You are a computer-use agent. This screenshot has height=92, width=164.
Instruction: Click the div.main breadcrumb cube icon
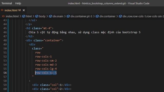click(50, 16)
